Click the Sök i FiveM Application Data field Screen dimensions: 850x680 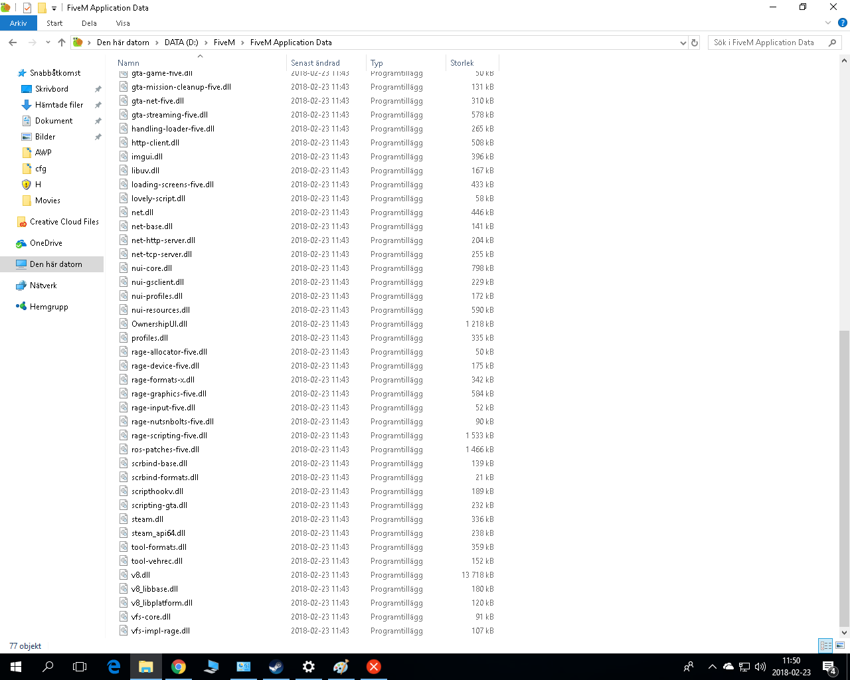click(x=769, y=42)
